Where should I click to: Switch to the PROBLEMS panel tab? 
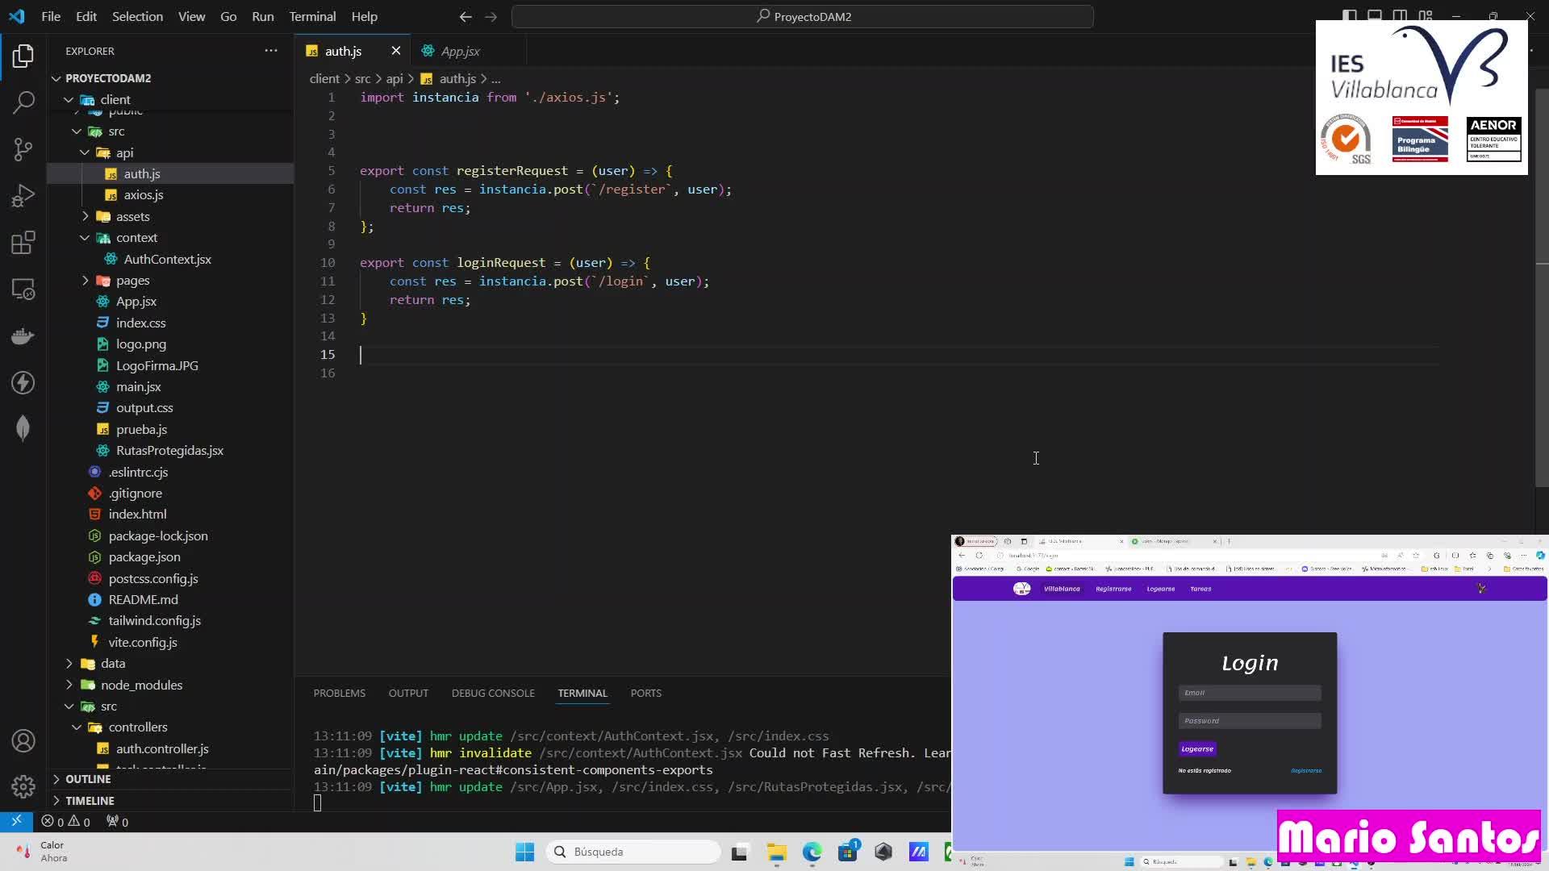pos(339,693)
